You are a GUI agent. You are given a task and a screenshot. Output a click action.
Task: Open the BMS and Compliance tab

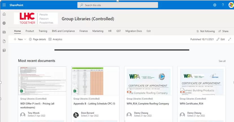tap(63, 31)
